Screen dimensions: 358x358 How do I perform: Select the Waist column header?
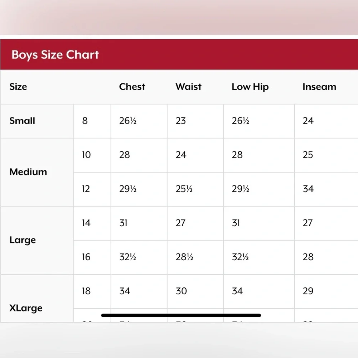188,87
